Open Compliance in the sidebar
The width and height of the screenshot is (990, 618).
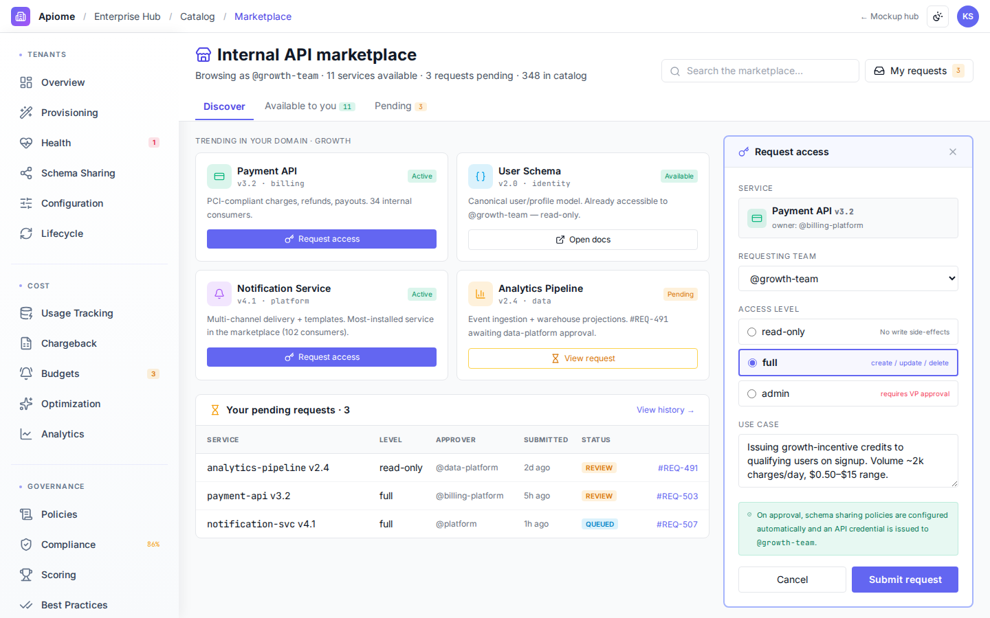89,545
